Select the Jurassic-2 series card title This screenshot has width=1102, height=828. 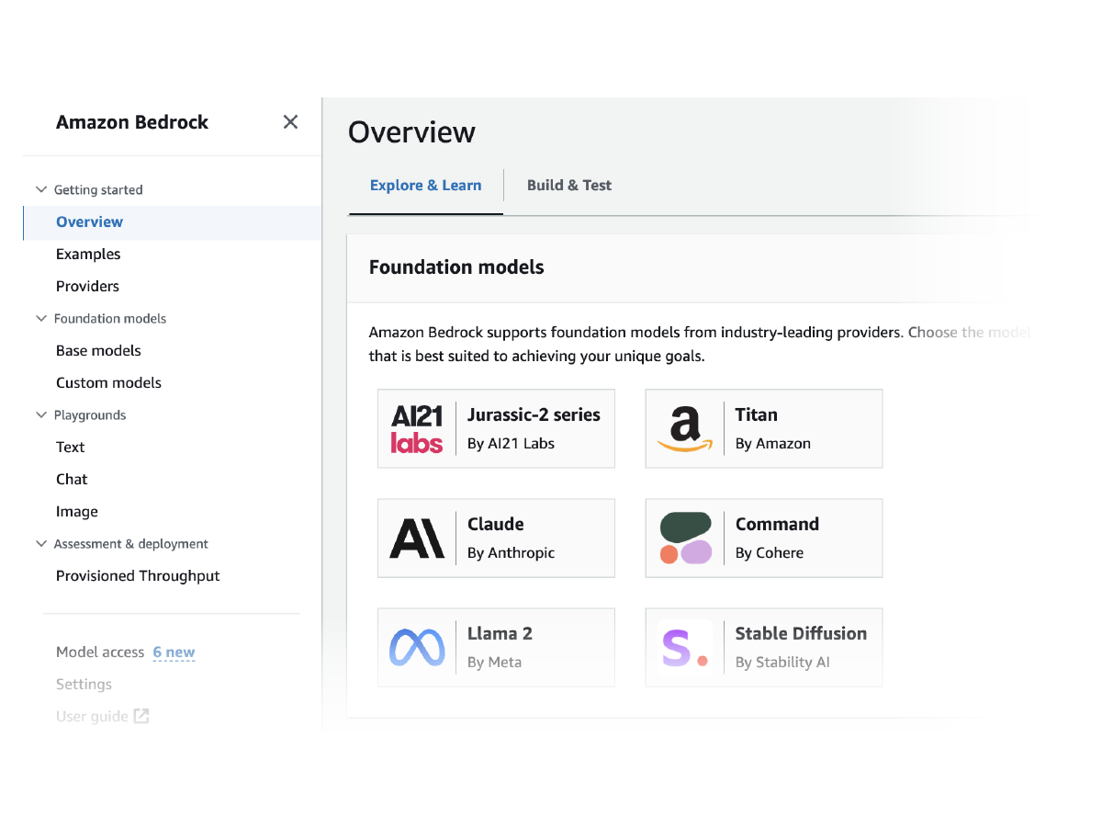(533, 414)
